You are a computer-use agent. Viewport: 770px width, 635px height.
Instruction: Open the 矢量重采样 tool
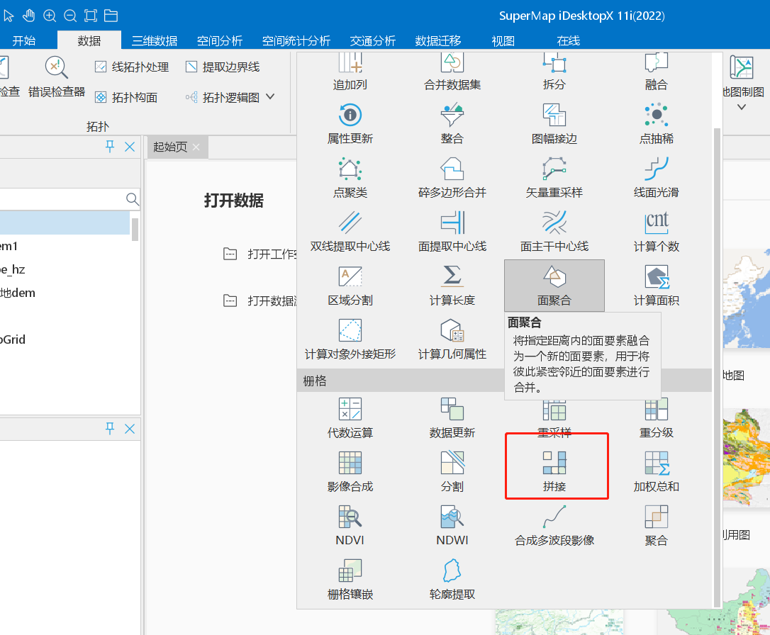tap(554, 177)
